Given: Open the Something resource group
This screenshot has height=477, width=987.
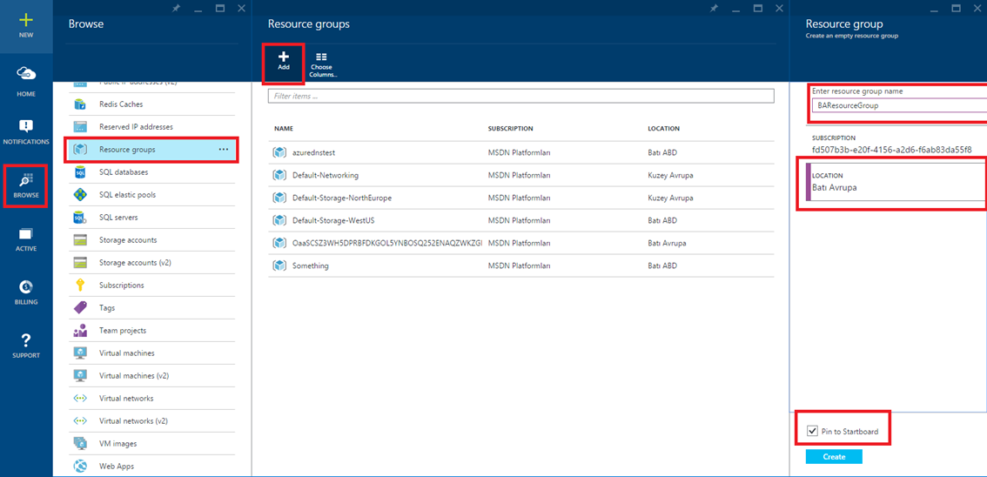Looking at the screenshot, I should click(x=520, y=265).
